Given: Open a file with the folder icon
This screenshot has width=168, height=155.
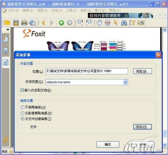Looking at the screenshot, I should coord(8,23).
